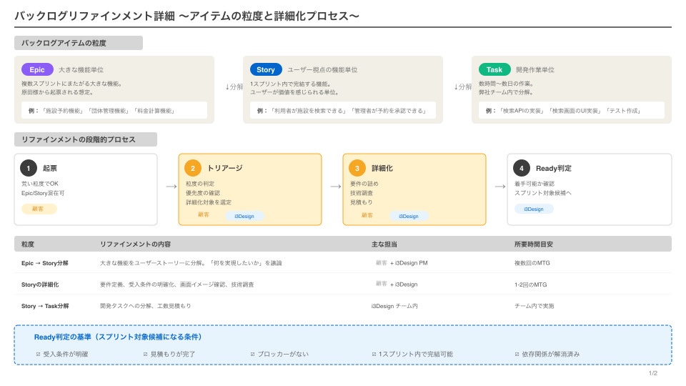
Task: Check the 依存関係が解消済み checkbox
Action: click(517, 354)
